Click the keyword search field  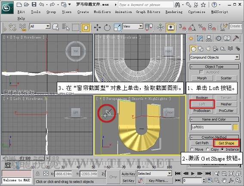(146, 5)
